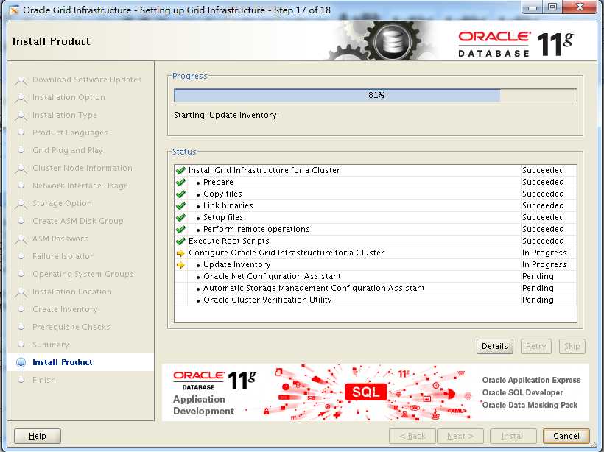
Task: Click Oracle Application Express banner text
Action: click(x=531, y=380)
